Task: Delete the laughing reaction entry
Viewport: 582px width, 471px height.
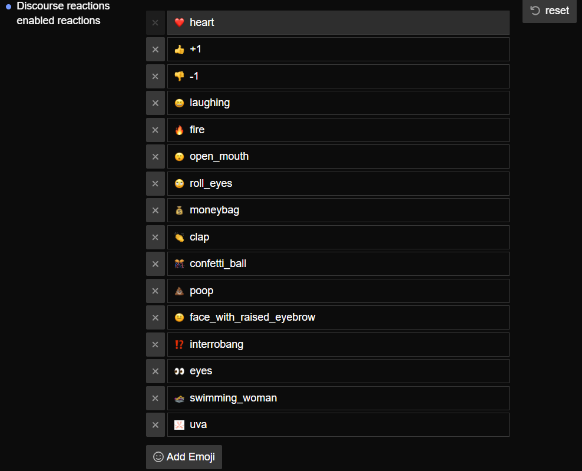Action: tap(156, 103)
